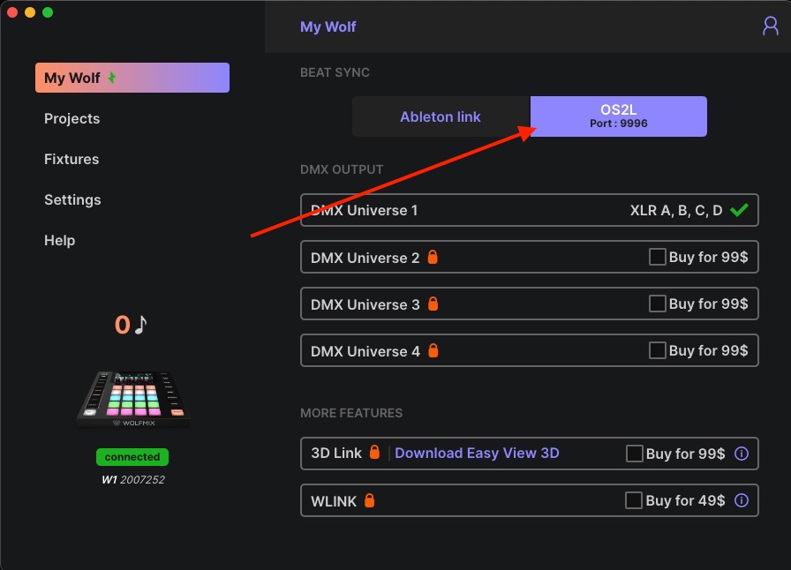Close the window with the red button
This screenshot has width=791, height=570.
coord(12,12)
